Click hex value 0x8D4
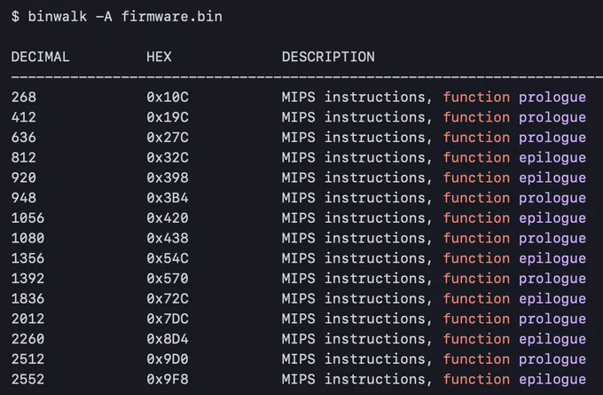 coord(168,339)
